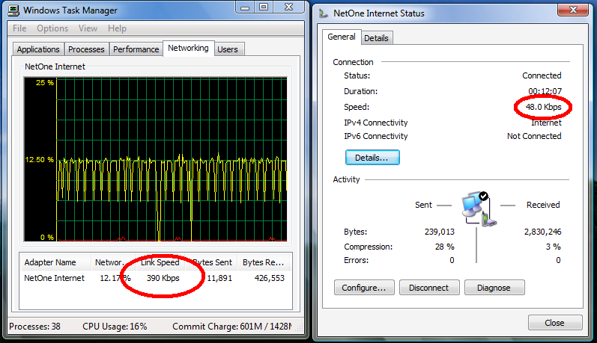Select the General tab in NetOne Status

pyautogui.click(x=342, y=37)
